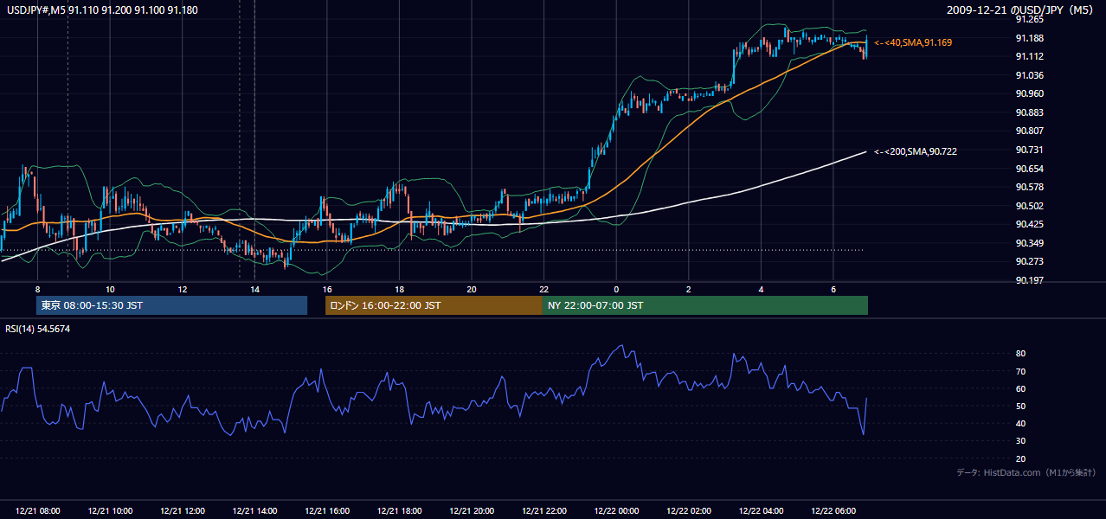The height and width of the screenshot is (519, 1106).
Task: Click the NY 22:00-07:00 JST session bar
Action: [705, 305]
